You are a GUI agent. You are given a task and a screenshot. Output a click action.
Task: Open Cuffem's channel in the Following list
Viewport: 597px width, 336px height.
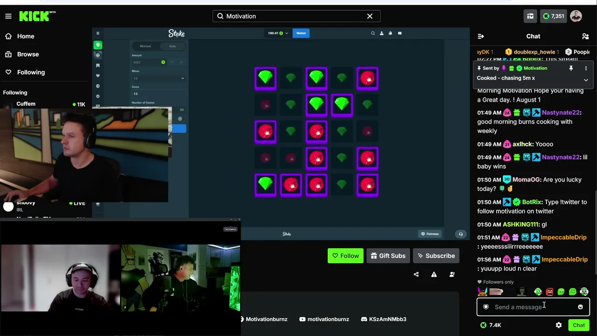[44, 104]
